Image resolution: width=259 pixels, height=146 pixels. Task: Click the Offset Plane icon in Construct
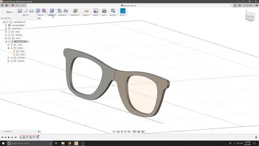pyautogui.click(x=75, y=11)
